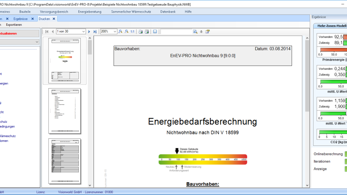The image size is (347, 195).
Task: Open the Sommerlicher Wärmeschutz menu
Action: [x=131, y=12]
